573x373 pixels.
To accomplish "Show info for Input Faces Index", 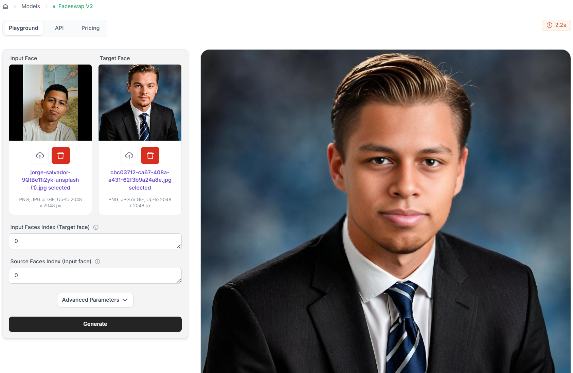I will pos(96,227).
